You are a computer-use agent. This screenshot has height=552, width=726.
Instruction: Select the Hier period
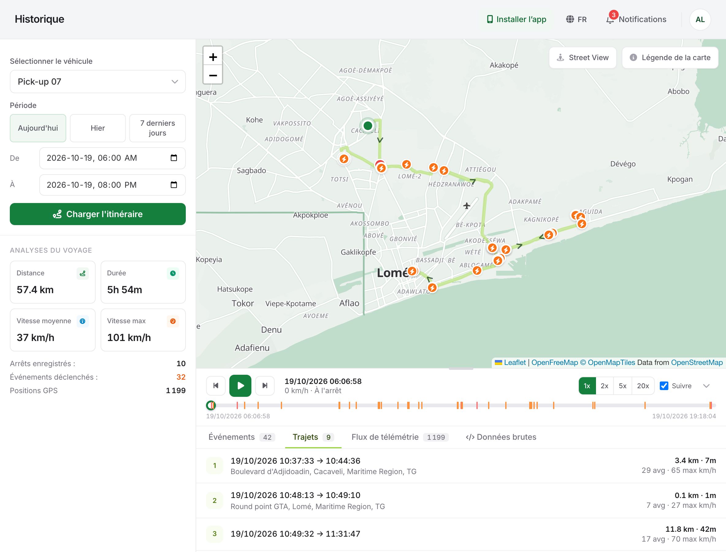tap(97, 128)
